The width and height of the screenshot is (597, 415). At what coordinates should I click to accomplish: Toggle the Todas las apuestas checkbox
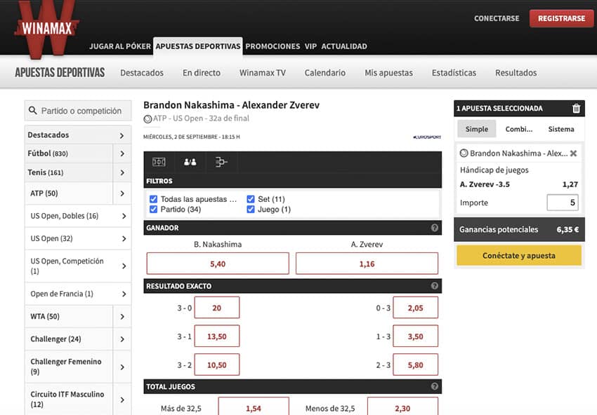(x=153, y=199)
